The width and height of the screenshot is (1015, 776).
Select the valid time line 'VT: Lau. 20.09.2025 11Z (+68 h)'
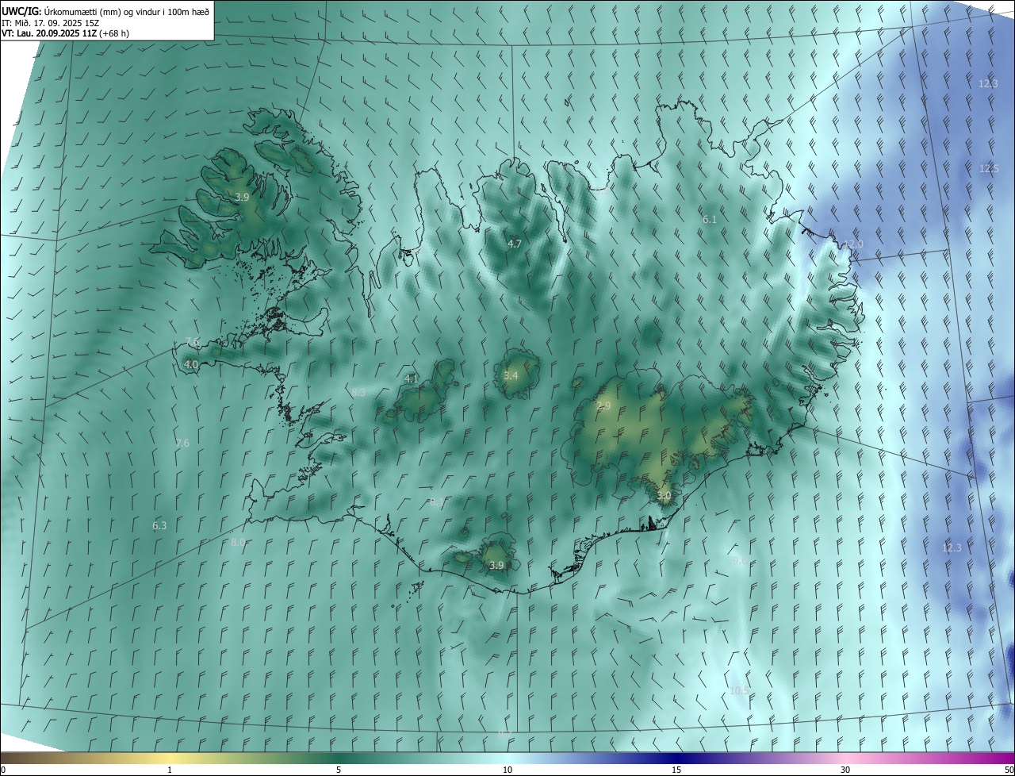[x=66, y=33]
